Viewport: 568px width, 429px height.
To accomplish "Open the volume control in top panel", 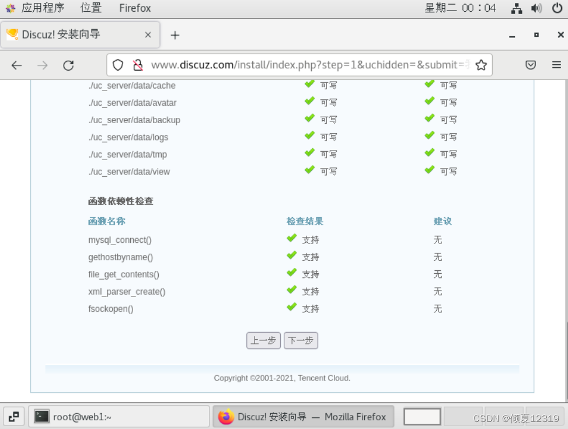I will coord(536,8).
